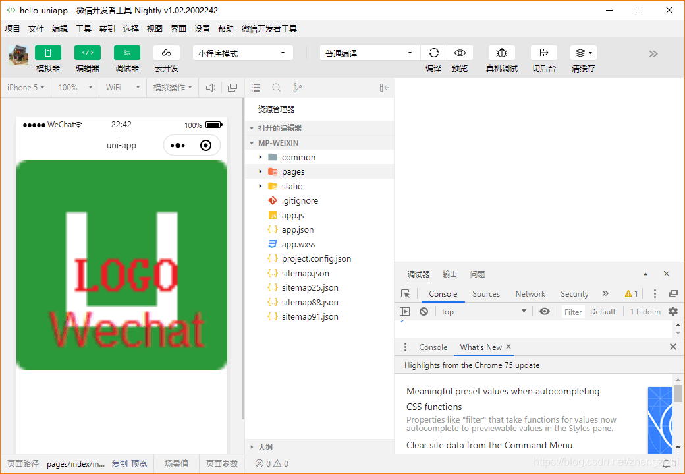Expand the 大纲 outline section

[x=319, y=446]
